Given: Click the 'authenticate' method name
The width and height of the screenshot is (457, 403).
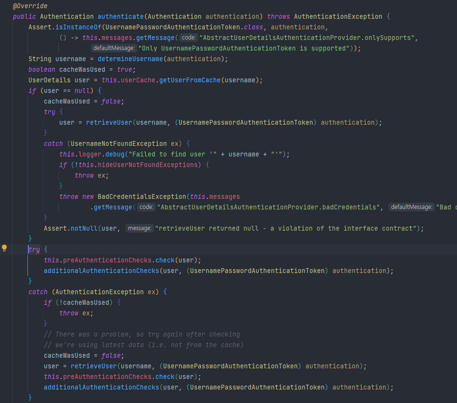Looking at the screenshot, I should coord(121,17).
